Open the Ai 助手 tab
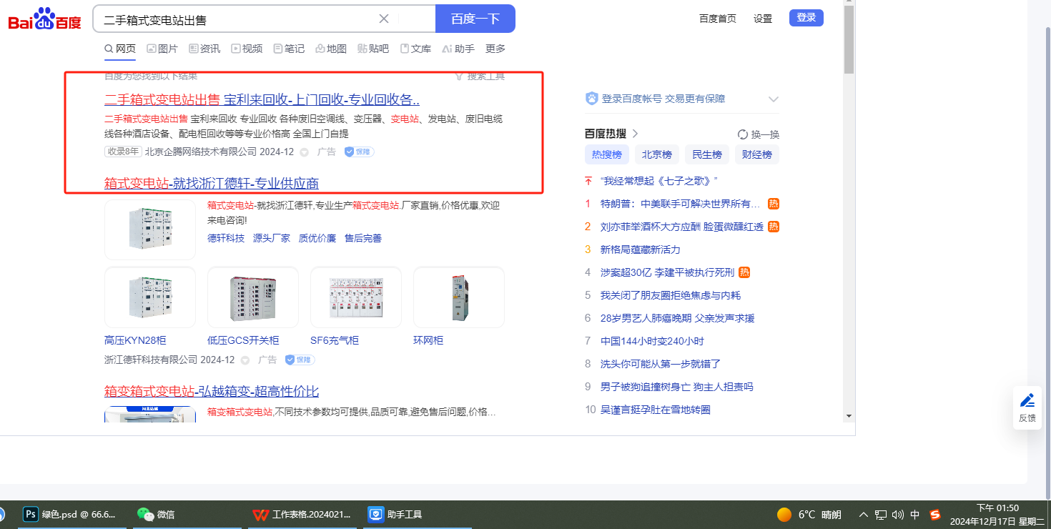Viewport: 1051px width, 529px height. pyautogui.click(x=458, y=49)
